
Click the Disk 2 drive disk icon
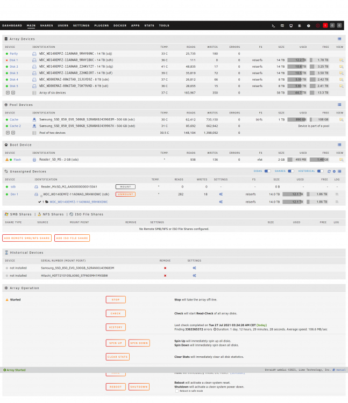pos(34,67)
